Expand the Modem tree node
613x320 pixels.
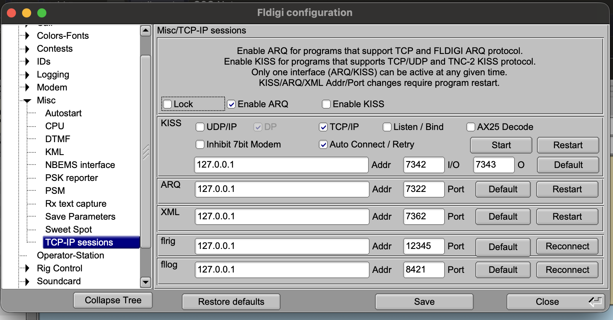(x=27, y=87)
